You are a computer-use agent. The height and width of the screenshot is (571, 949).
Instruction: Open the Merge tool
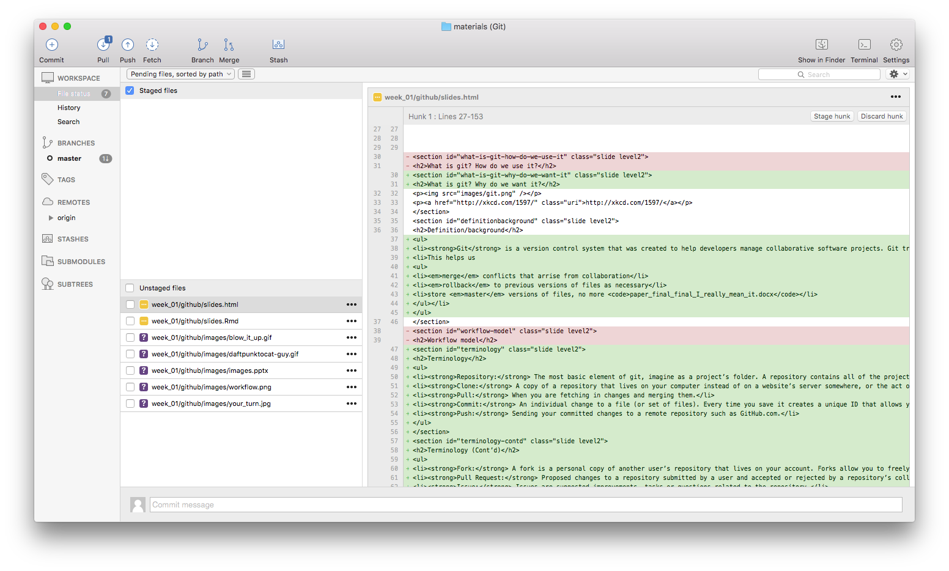(229, 45)
